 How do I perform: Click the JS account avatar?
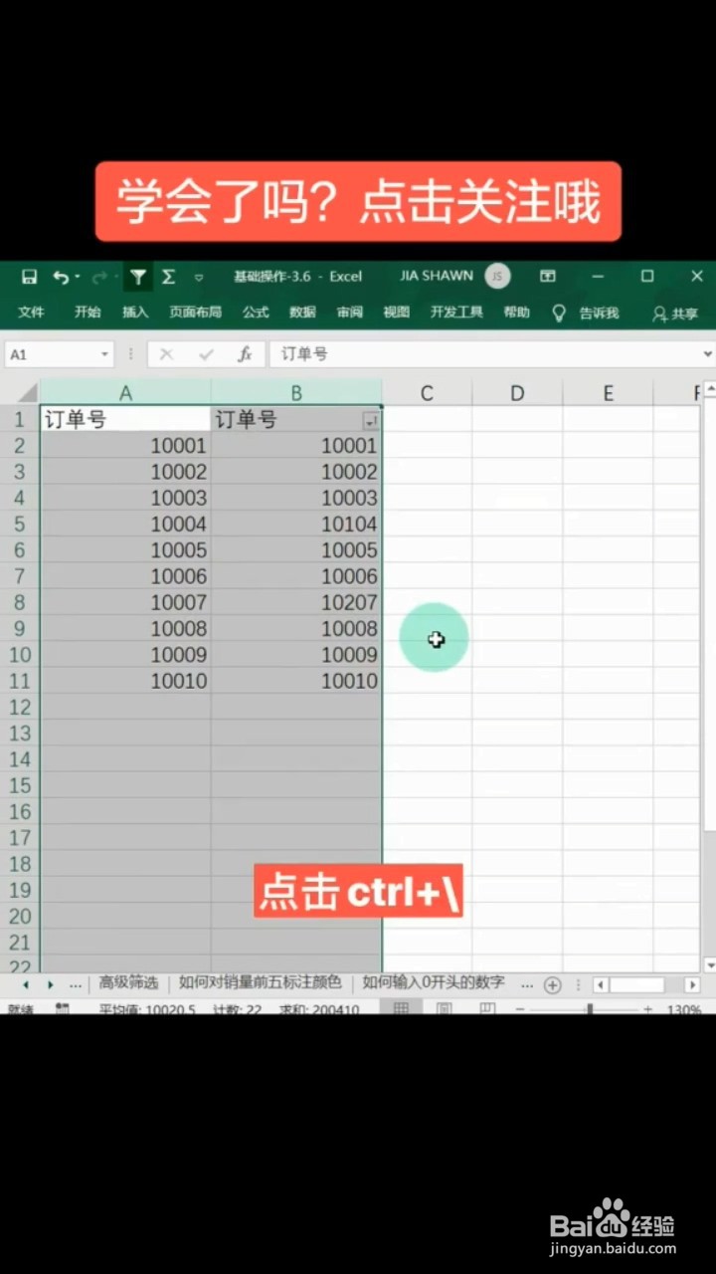497,276
